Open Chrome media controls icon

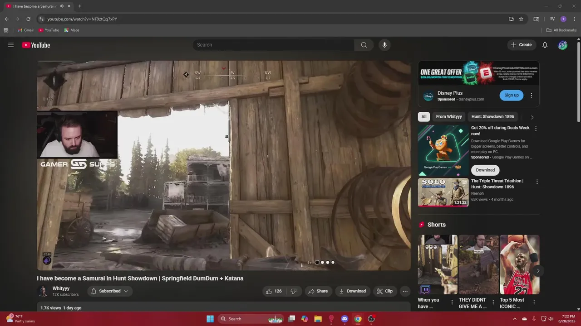coord(552,19)
